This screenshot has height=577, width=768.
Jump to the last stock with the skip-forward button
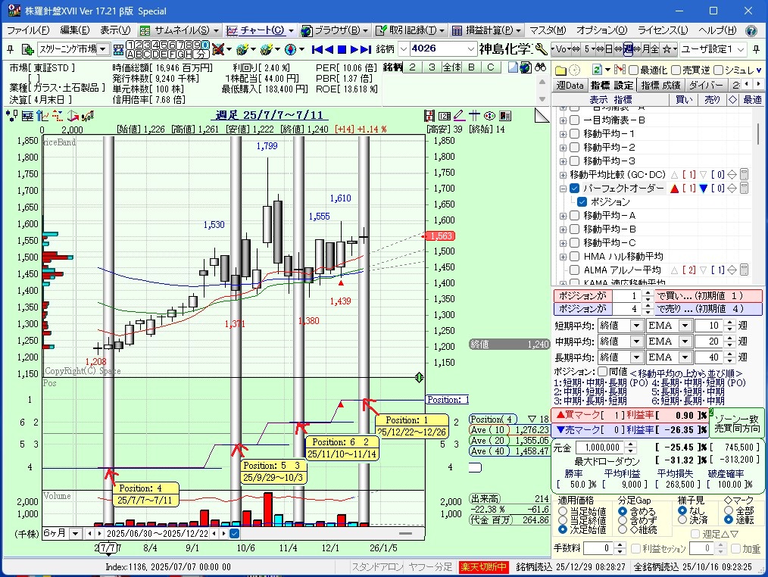click(366, 49)
